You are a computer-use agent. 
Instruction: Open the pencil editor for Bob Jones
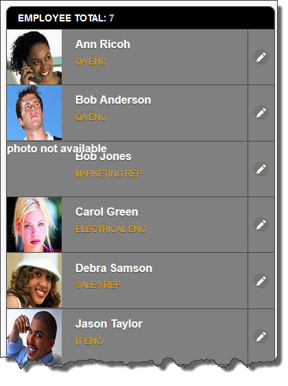tap(261, 169)
